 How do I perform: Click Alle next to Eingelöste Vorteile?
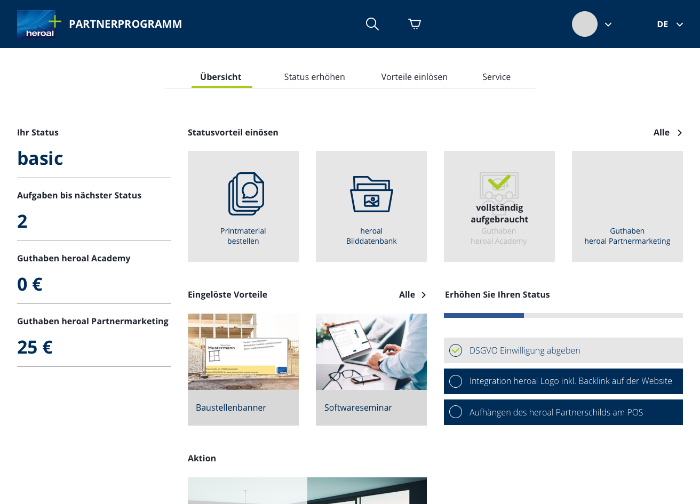[x=407, y=294]
